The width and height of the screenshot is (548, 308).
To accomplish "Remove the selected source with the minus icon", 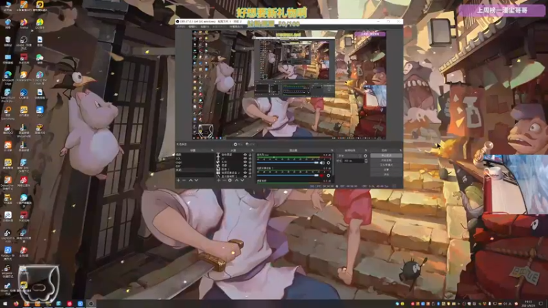I will click(225, 180).
